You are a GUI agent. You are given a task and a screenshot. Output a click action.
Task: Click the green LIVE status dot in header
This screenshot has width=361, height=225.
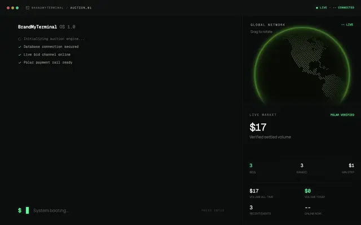[317, 8]
